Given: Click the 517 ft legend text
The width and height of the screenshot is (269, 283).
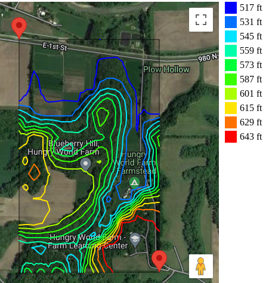Looking at the screenshot, I should (251, 8).
